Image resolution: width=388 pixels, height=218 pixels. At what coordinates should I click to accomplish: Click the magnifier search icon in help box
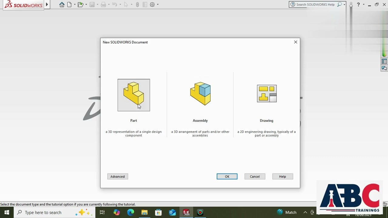[339, 4]
